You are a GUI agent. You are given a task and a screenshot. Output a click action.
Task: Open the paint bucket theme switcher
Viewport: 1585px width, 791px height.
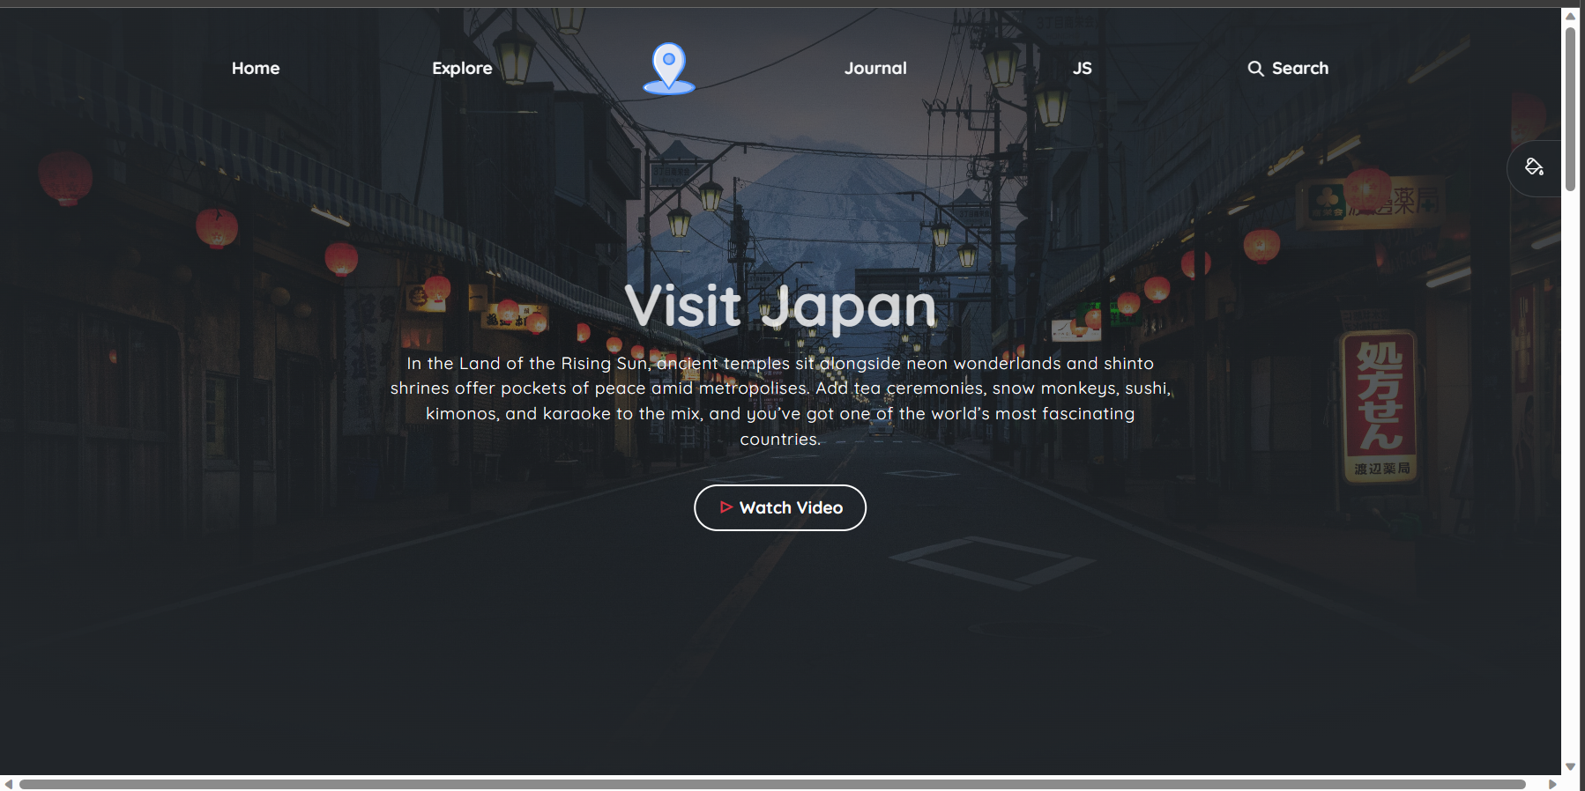1534,167
